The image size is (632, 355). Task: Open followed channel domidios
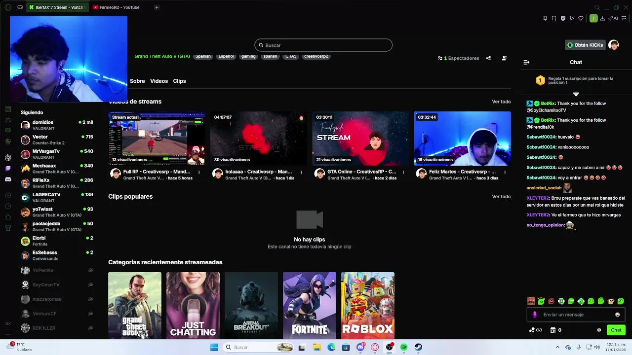(x=57, y=125)
